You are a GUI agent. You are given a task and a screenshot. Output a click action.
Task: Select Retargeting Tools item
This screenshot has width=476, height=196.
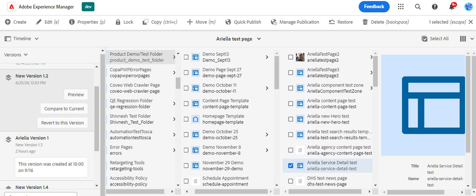(x=141, y=166)
